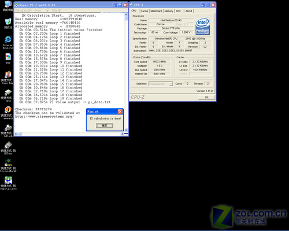Viewport: 289px width, 231px height.
Task: Click the Allocated memory line
Action: point(47,26)
